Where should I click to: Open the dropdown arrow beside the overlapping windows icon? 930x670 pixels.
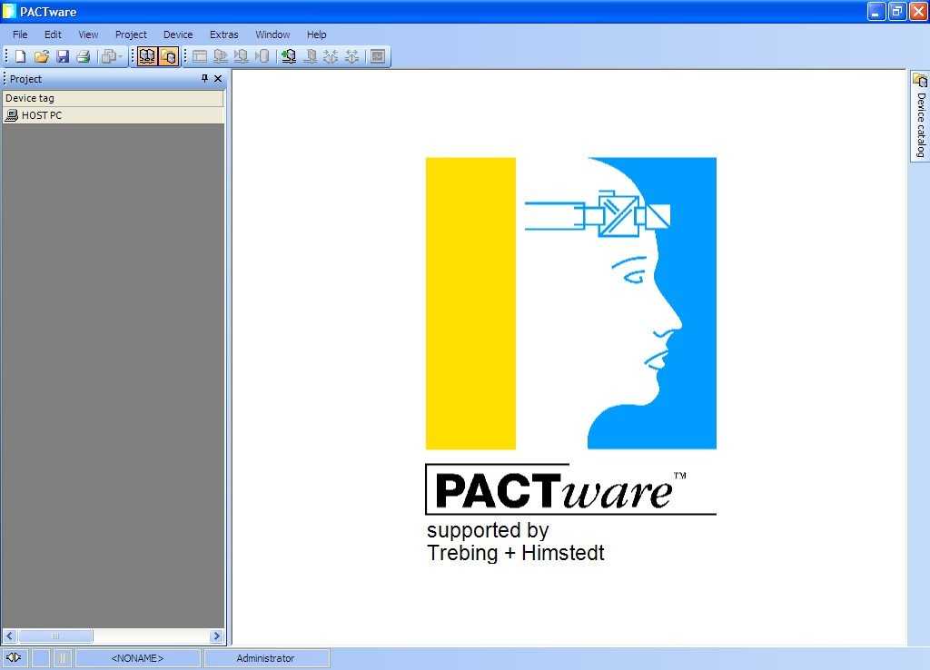(121, 56)
